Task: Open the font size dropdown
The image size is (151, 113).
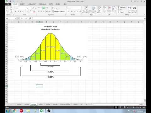Action: coord(31,8)
